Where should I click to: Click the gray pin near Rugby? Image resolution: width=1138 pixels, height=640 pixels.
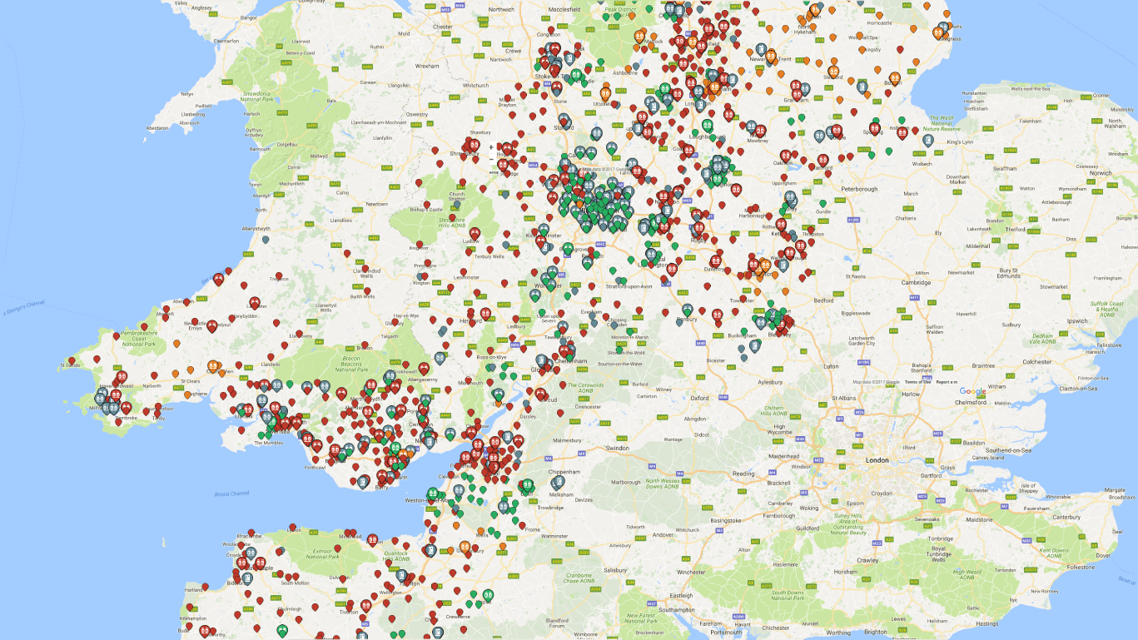[x=697, y=219]
